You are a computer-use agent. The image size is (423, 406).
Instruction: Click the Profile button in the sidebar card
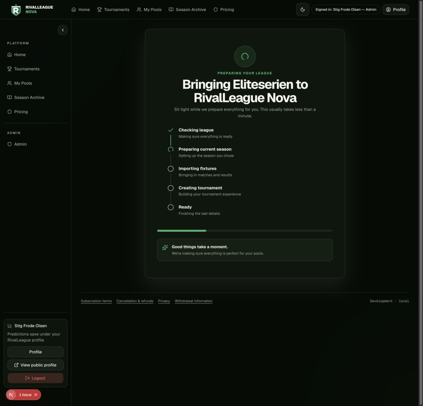click(35, 352)
